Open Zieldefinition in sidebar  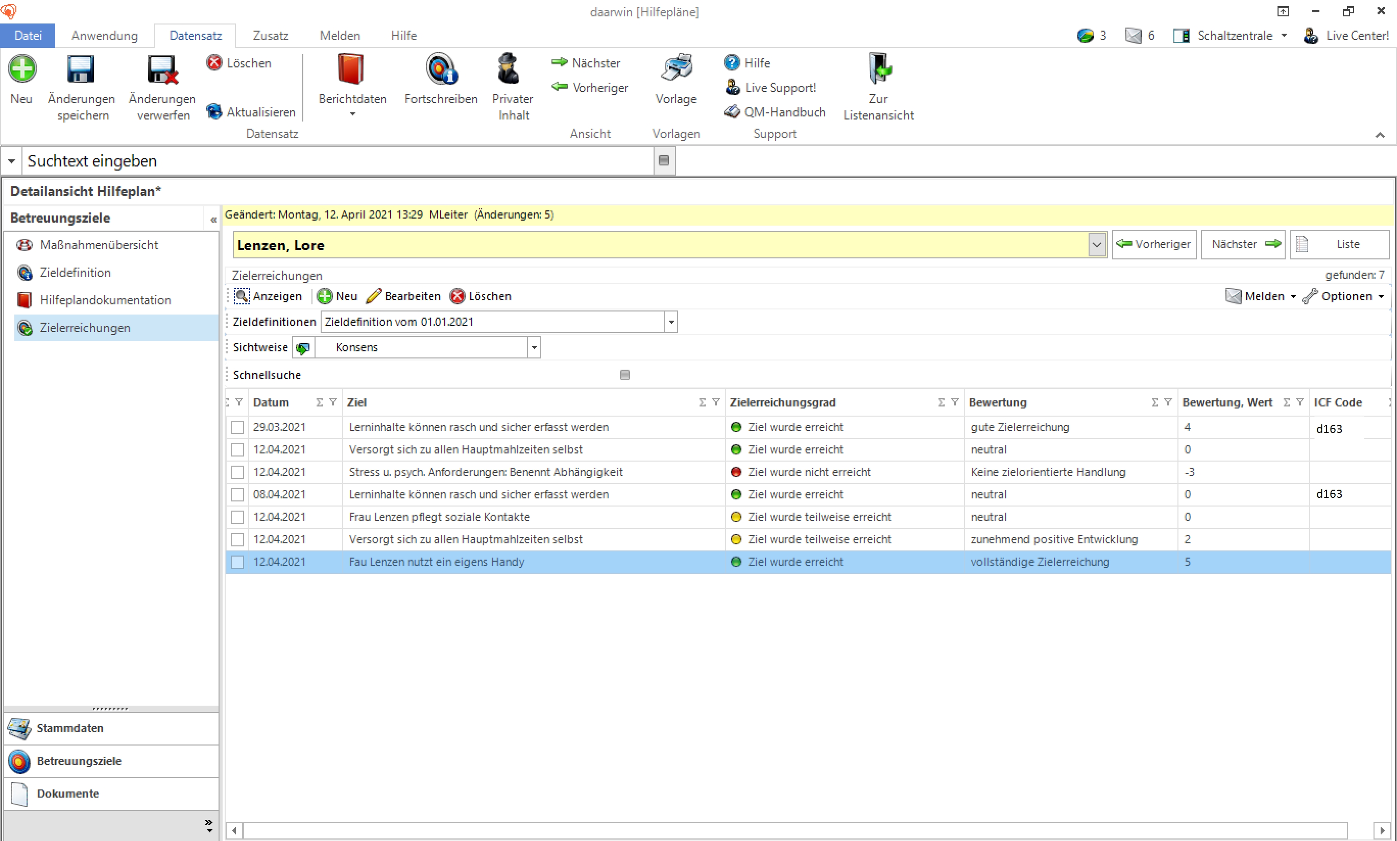75,273
